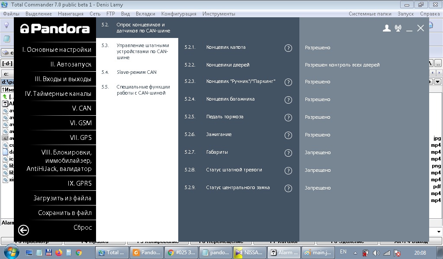The width and height of the screenshot is (443, 259).
Task: Open help for Концевик капота
Action: 288,48
